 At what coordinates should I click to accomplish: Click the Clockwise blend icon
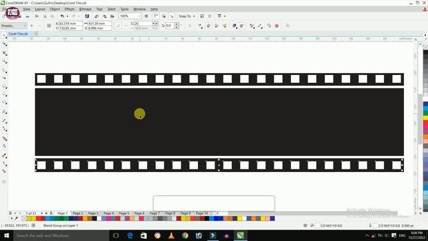(217, 25)
